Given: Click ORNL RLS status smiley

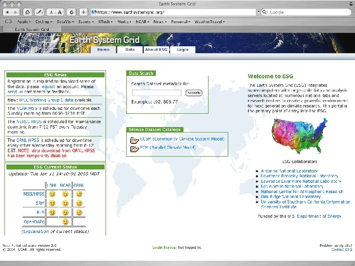Looking at the screenshot, I should [x=79, y=212].
